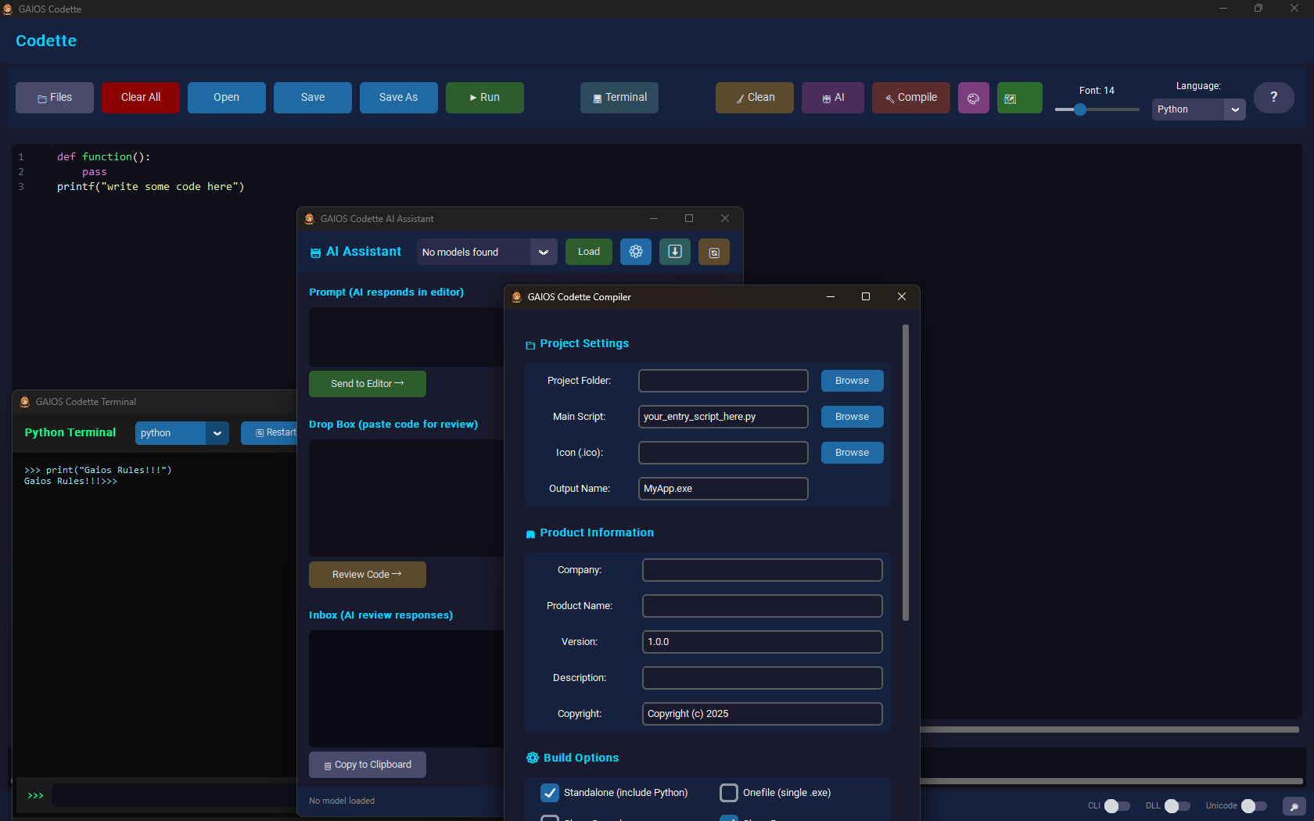The image size is (1314, 821).
Task: Enable Onefile (single .exe) build option
Action: pyautogui.click(x=728, y=792)
